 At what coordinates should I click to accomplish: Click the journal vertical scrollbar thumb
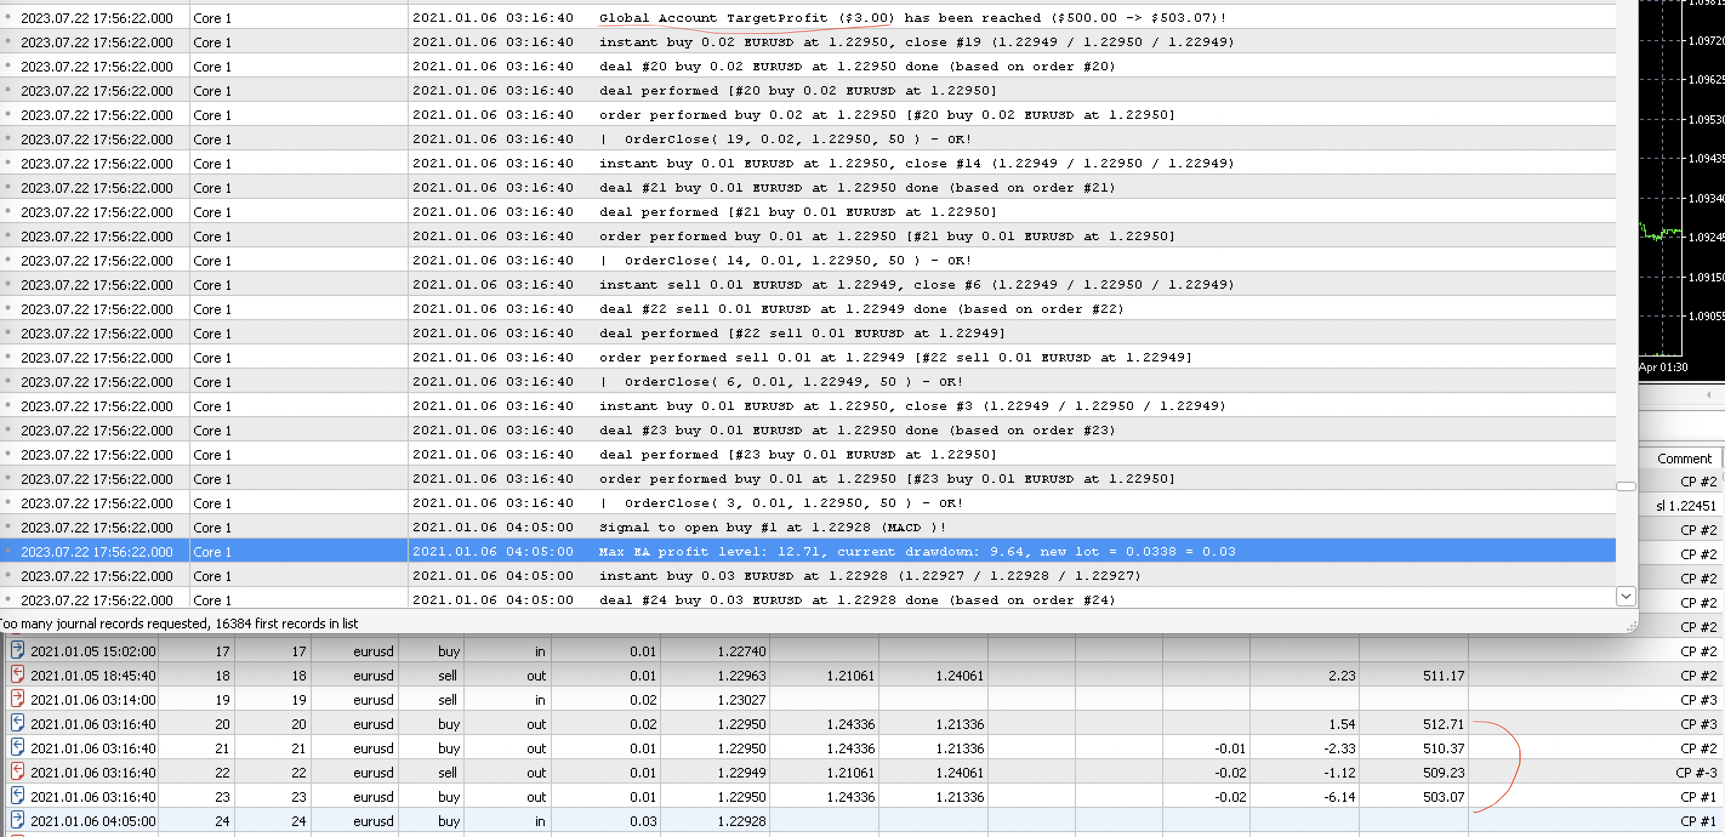(1625, 486)
